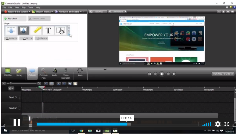The image size is (237, 134).
Task: Play the Camtasia preview
Action: click(x=162, y=74)
